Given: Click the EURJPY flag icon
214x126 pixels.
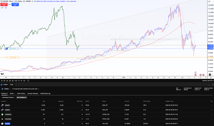Looking at the screenshot, I should [2, 105].
